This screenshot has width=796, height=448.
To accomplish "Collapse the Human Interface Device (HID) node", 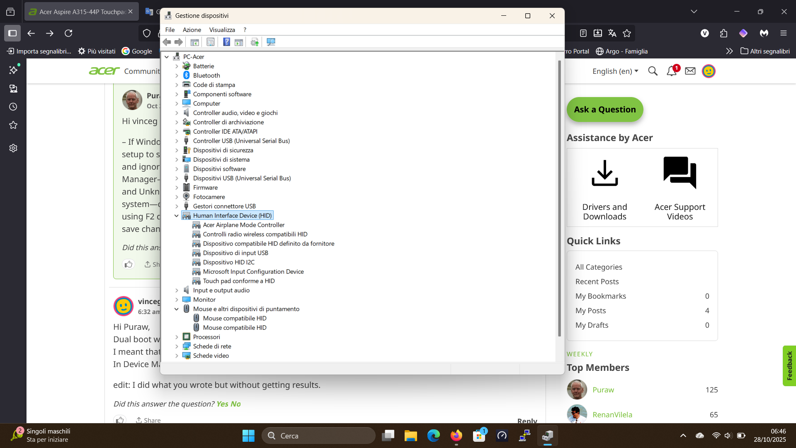I will [x=177, y=216].
